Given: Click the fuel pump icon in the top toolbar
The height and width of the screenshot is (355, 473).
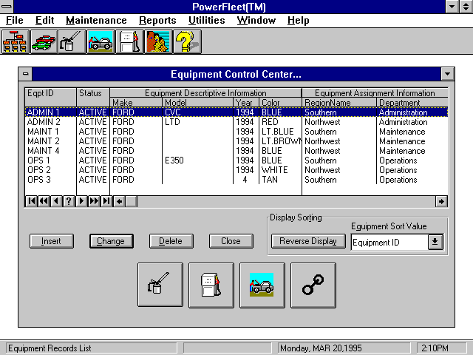Looking at the screenshot, I should click(x=129, y=41).
